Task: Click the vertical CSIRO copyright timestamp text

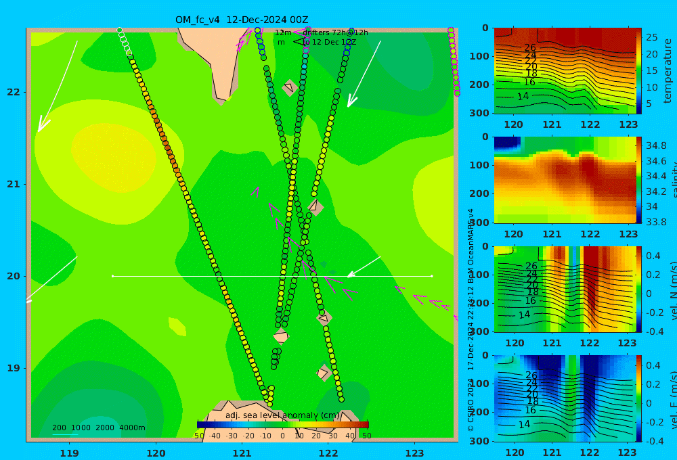Action: pyautogui.click(x=471, y=320)
